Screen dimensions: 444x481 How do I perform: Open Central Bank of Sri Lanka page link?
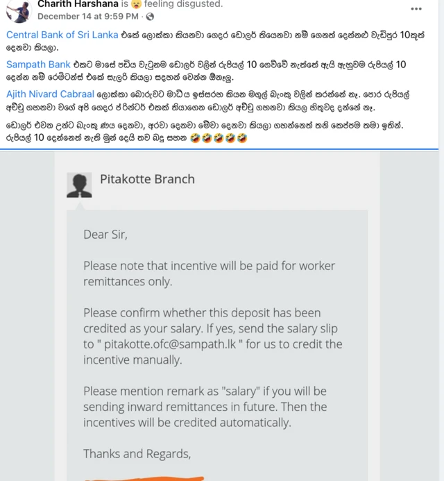[x=62, y=35]
